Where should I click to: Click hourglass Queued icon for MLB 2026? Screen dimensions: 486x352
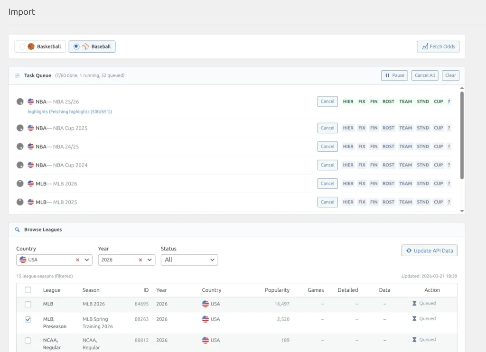[414, 303]
